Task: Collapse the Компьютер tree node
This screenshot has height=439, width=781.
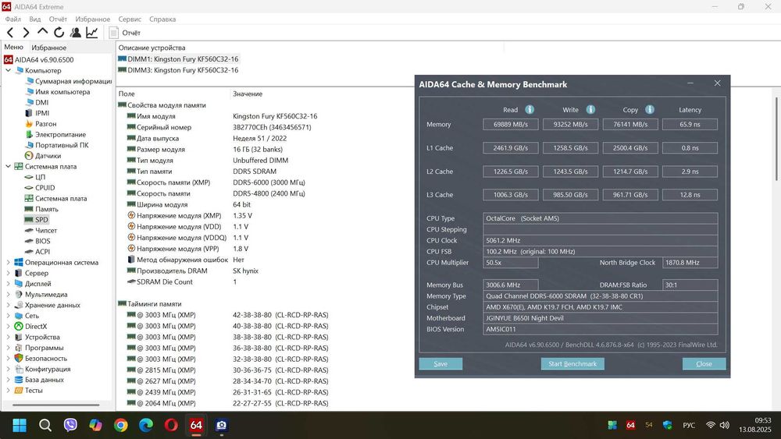Action: point(8,70)
